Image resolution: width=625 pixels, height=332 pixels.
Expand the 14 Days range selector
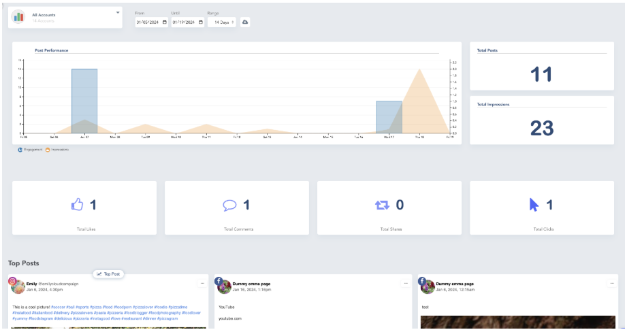(221, 22)
